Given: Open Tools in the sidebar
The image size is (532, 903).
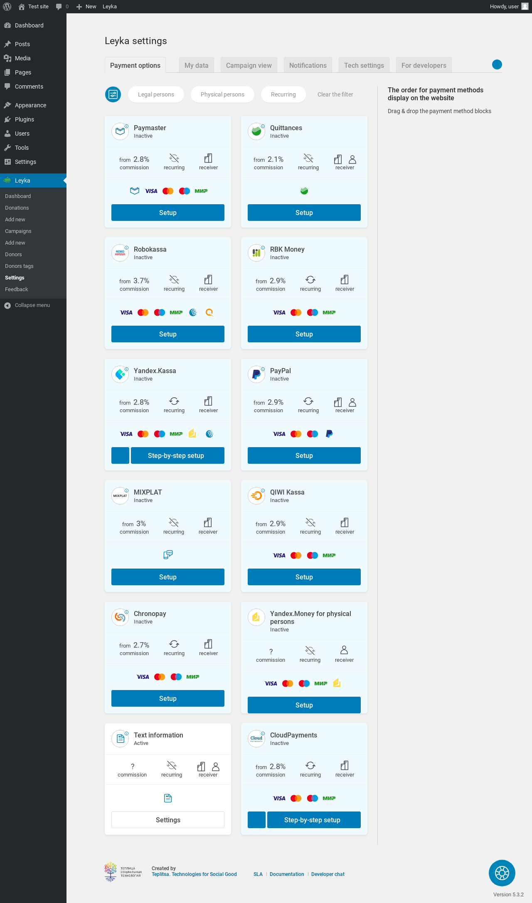Looking at the screenshot, I should 33,148.
